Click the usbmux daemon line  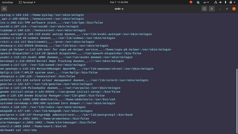[x=58, y=38]
